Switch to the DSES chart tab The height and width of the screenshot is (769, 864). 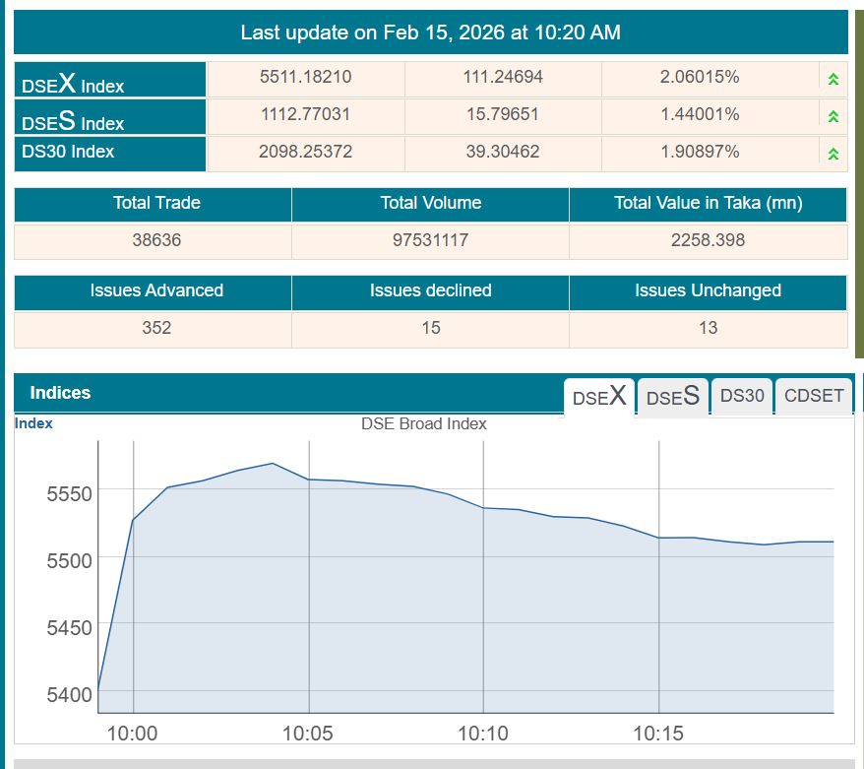pos(673,397)
